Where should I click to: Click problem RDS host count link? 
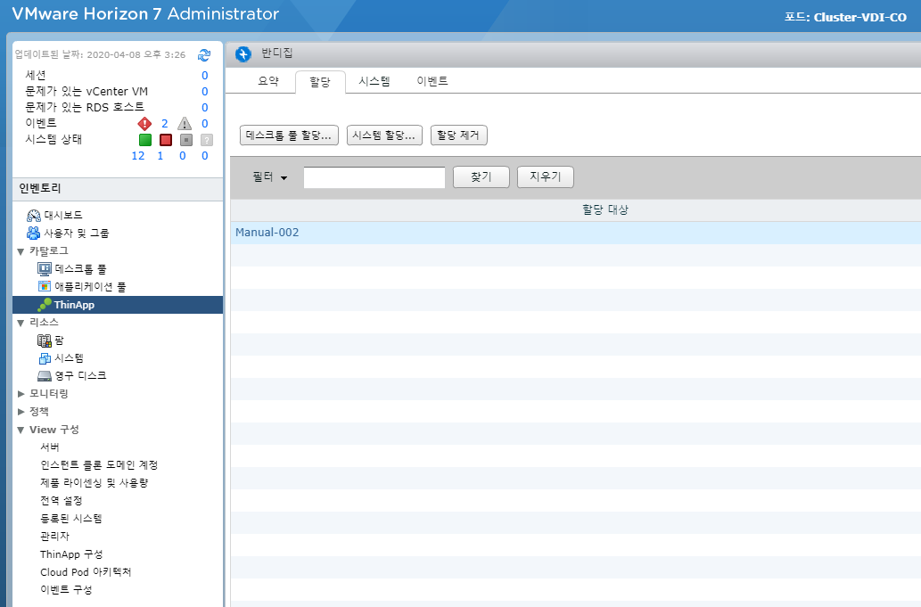pos(205,108)
